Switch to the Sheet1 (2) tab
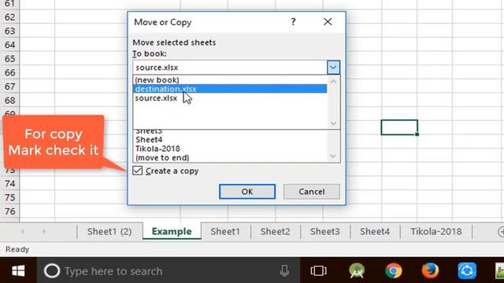The height and width of the screenshot is (283, 504). coord(109,232)
